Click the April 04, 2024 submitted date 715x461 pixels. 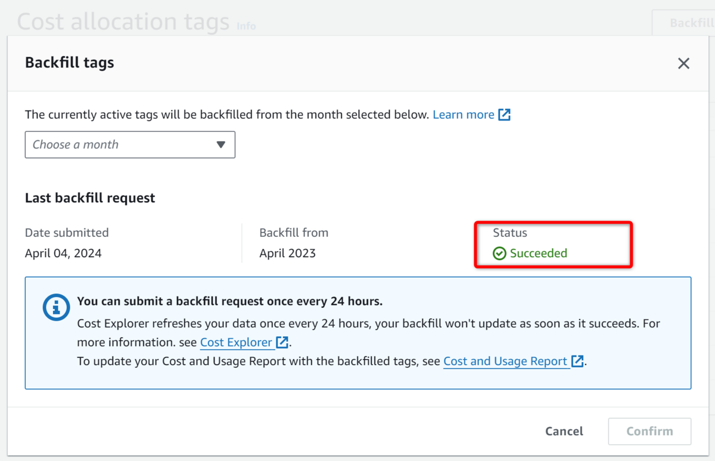63,253
